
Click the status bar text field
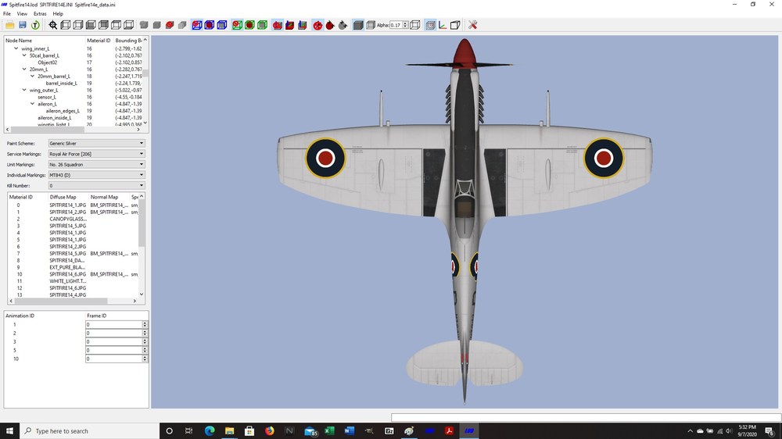586,418
